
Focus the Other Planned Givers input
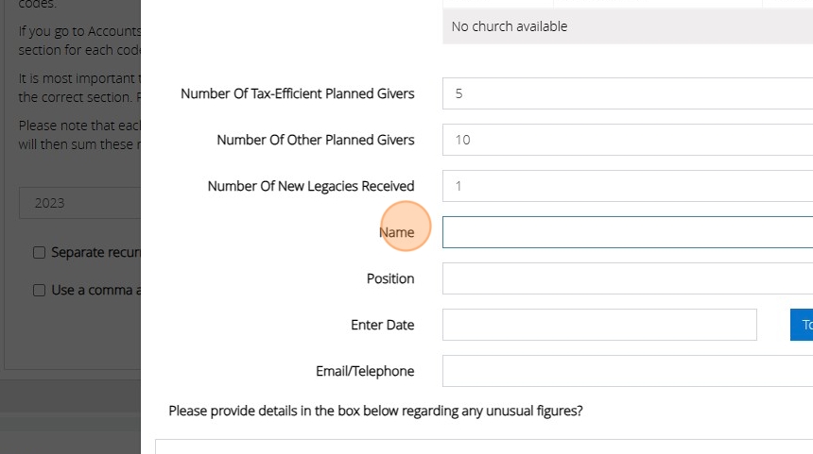tap(627, 140)
